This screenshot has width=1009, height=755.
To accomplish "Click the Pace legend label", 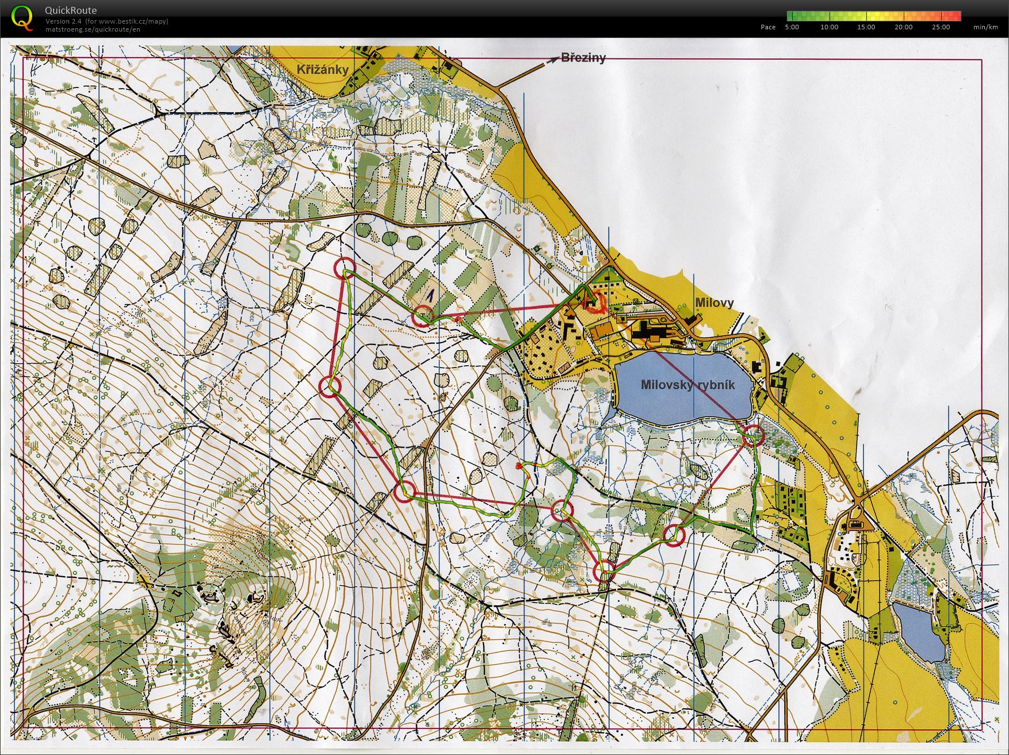I will coord(768,27).
